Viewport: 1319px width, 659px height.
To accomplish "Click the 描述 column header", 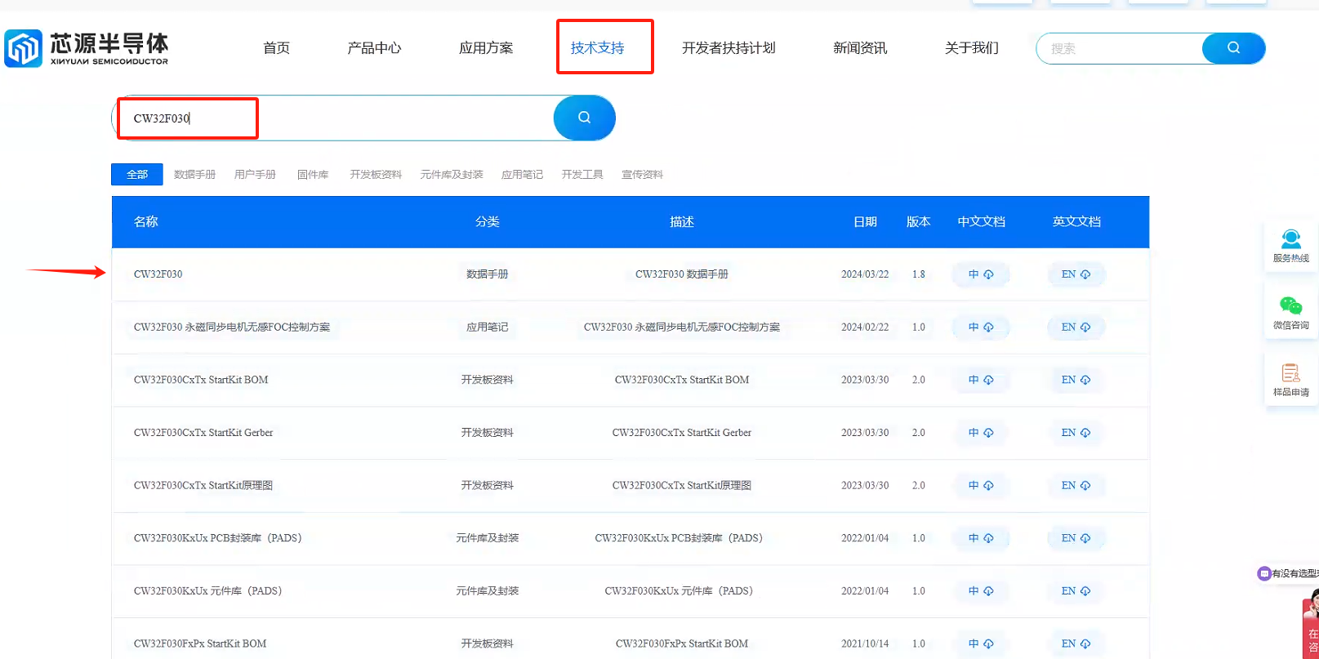I will tap(682, 222).
